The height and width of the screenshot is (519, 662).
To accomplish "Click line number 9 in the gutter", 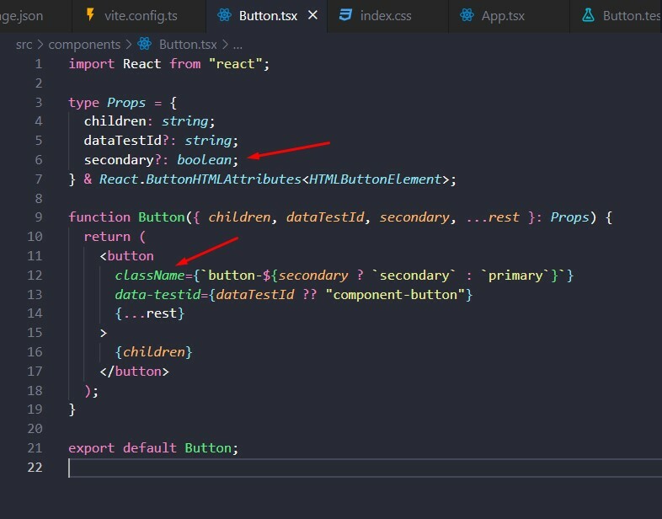I will tap(39, 217).
